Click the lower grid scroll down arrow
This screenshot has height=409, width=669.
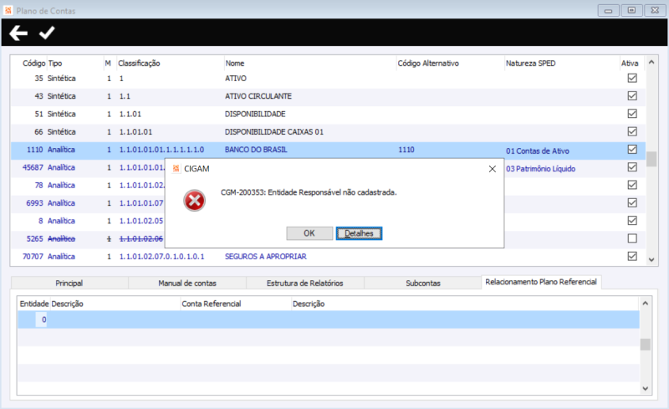(x=645, y=388)
